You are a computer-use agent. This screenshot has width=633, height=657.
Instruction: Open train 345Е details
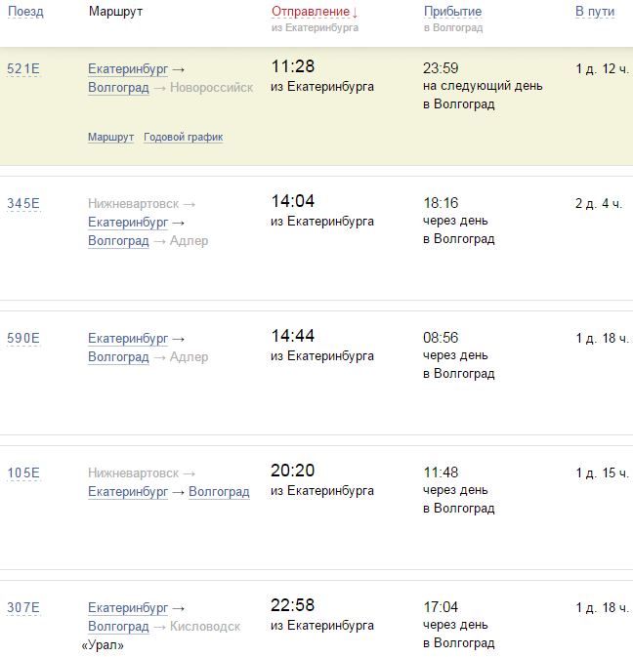(x=23, y=204)
